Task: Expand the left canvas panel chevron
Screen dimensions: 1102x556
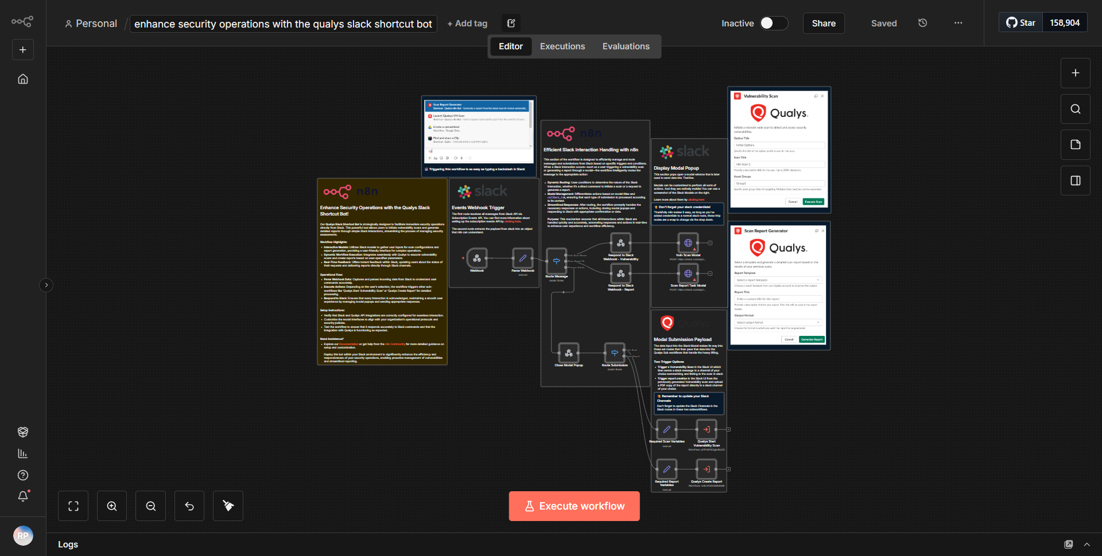Action: click(x=46, y=285)
